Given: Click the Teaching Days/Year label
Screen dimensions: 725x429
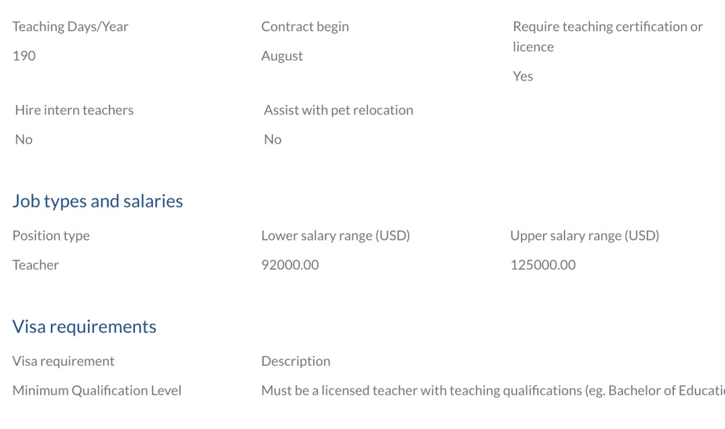Looking at the screenshot, I should tap(70, 27).
